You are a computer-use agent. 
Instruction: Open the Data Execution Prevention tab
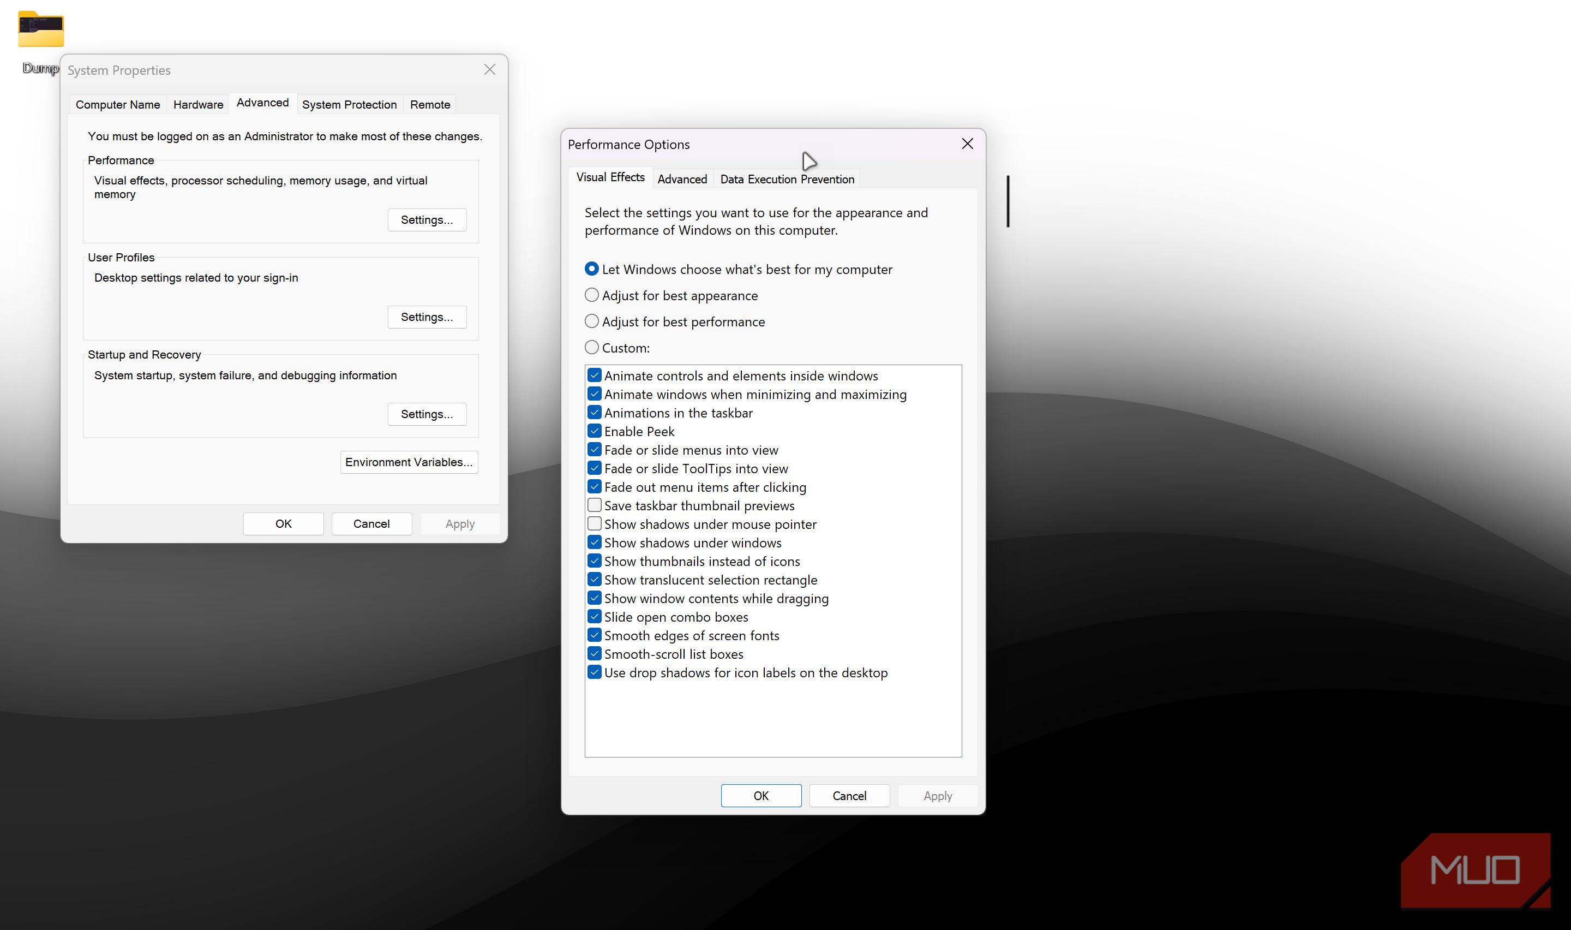tap(787, 179)
